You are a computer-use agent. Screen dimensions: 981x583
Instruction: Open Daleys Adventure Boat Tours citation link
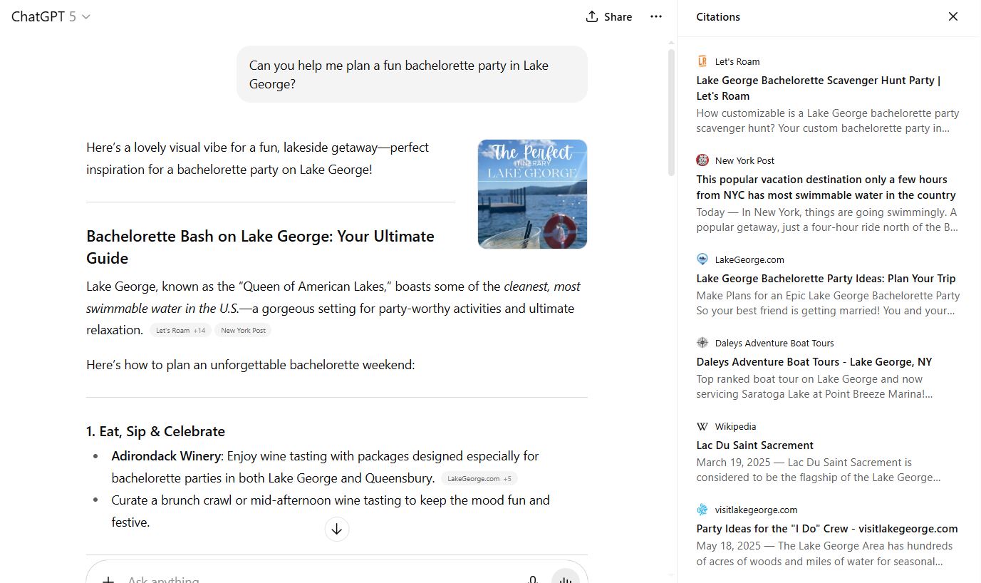pos(814,362)
